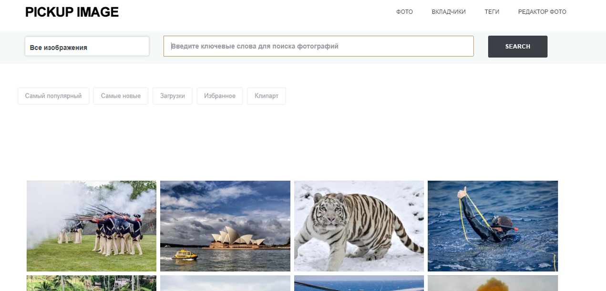Viewport: 606px width, 291px height.
Task: Select the Самый популярный filter
Action: point(53,96)
